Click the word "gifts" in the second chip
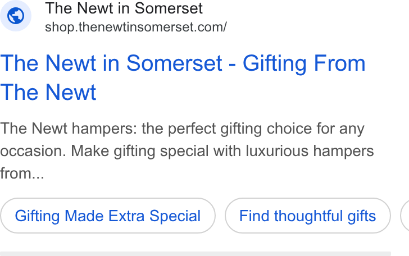This screenshot has width=409, height=256. point(362,216)
